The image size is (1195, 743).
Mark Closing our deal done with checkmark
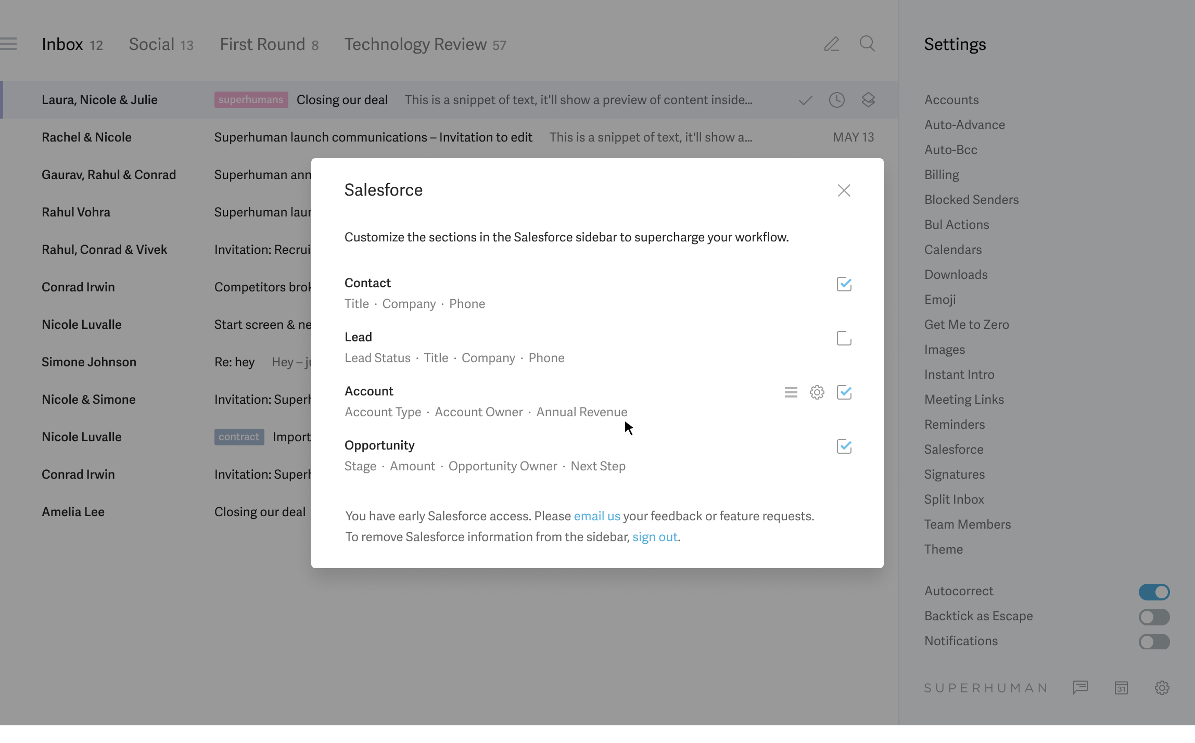805,100
